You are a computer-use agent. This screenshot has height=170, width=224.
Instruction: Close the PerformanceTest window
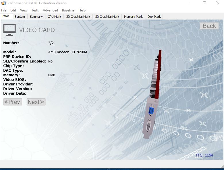(x=218, y=3)
